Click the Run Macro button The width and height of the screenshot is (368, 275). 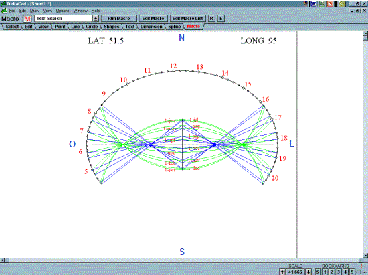[x=119, y=19]
